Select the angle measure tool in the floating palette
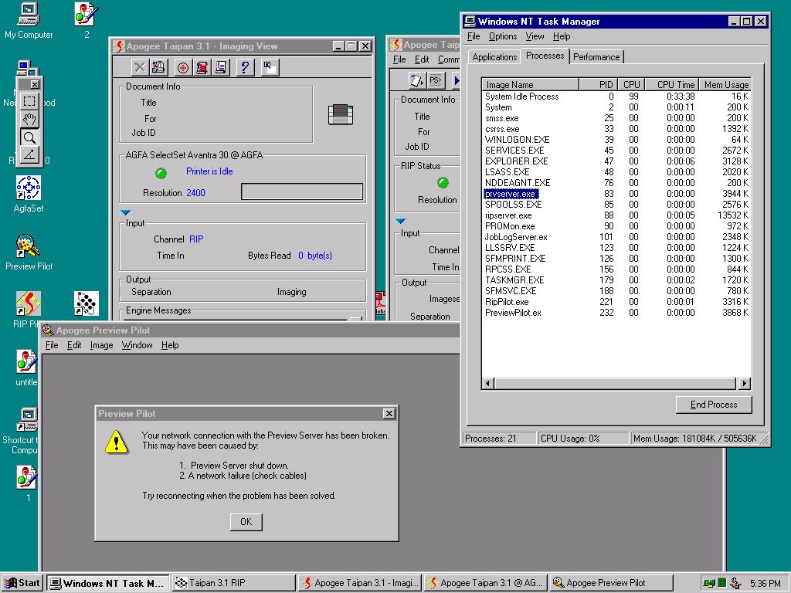791x593 pixels. tap(29, 154)
